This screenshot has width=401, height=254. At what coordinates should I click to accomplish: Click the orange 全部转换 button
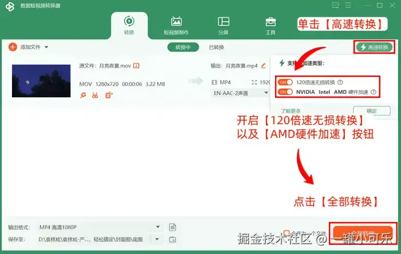tap(363, 233)
